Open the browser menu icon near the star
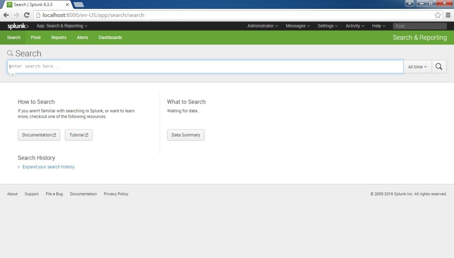The image size is (454, 258). point(448,15)
